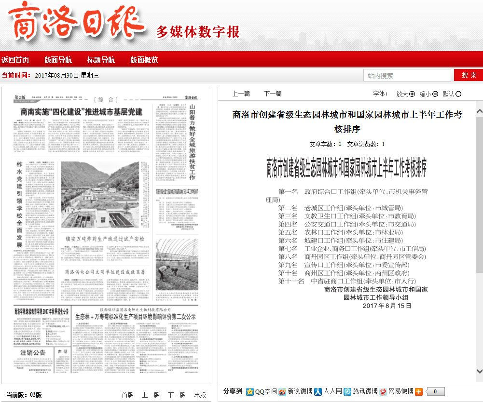This screenshot has width=483, height=402.
Task: Open vertical headline 柞水党建引领学校全面发展
Action: [19, 205]
